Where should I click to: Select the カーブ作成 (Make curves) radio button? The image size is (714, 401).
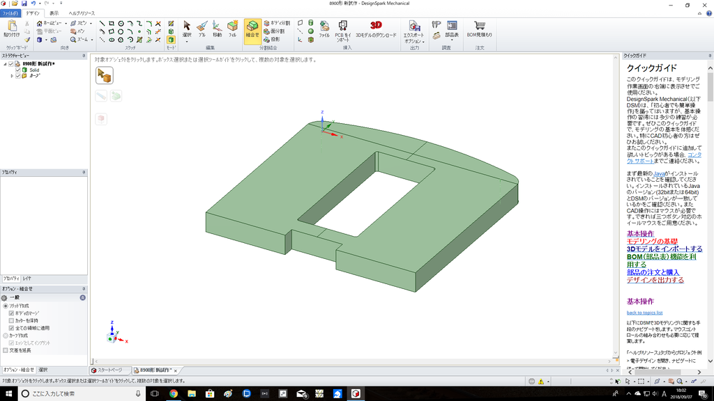coord(6,336)
